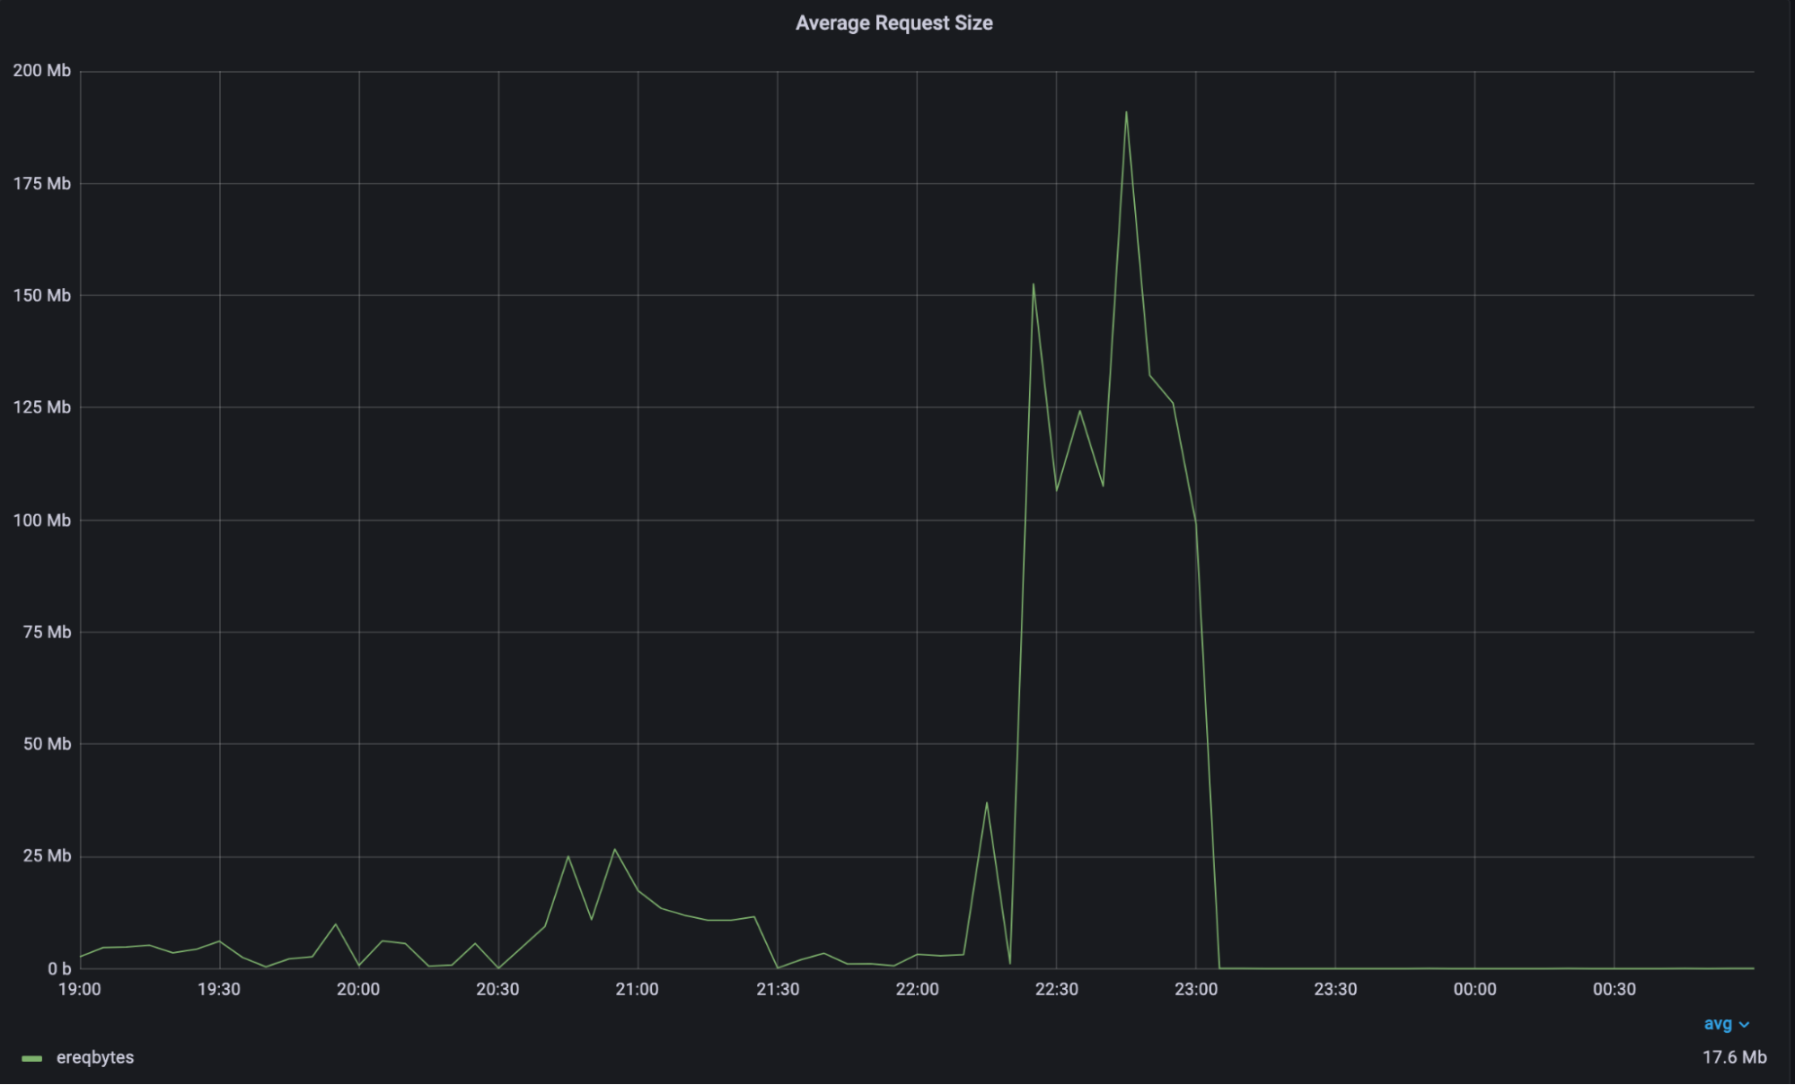This screenshot has width=1795, height=1085.
Task: Click the 17.6 Mb average value
Action: [x=1734, y=1058]
